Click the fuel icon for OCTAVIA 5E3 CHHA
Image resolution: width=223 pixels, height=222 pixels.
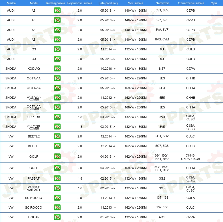coord(57,88)
